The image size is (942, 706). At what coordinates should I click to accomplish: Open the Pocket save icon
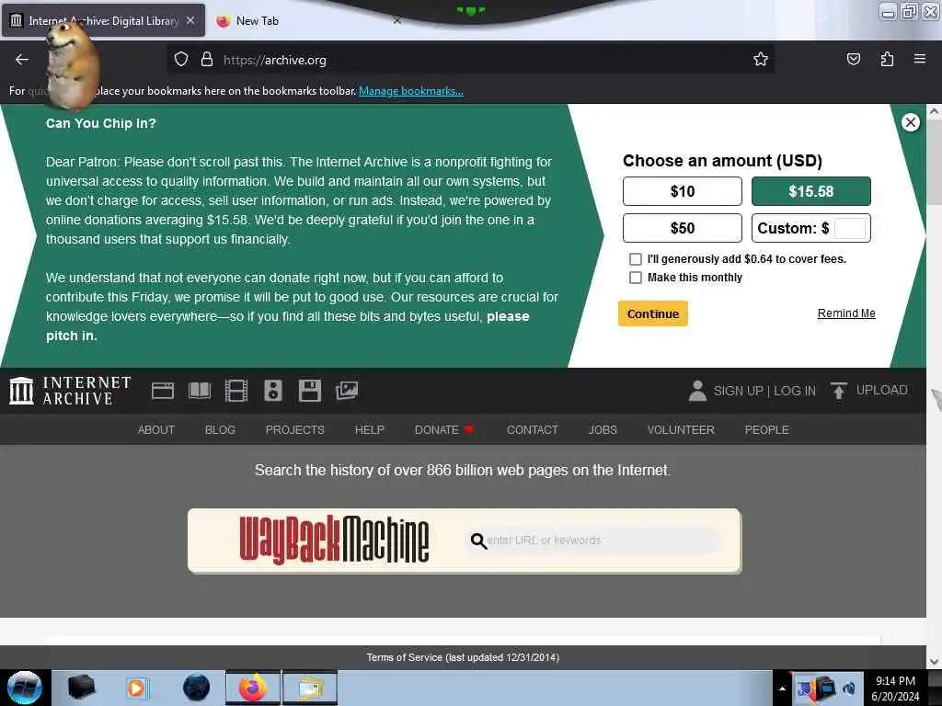853,59
